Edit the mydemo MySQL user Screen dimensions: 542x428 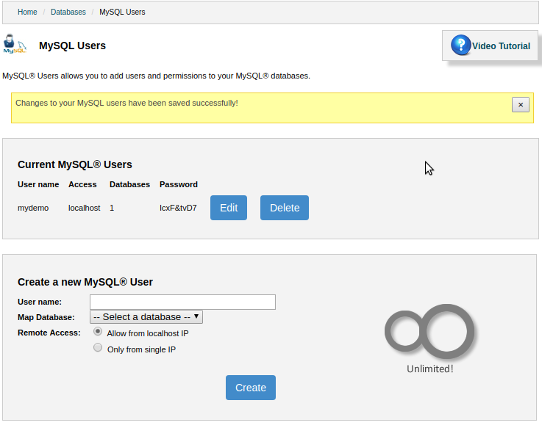pyautogui.click(x=229, y=208)
